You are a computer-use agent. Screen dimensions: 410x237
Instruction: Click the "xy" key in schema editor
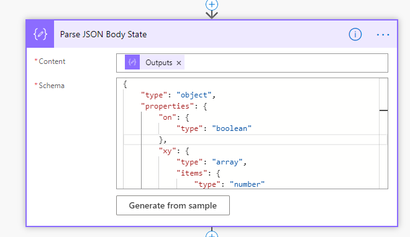pyautogui.click(x=167, y=151)
